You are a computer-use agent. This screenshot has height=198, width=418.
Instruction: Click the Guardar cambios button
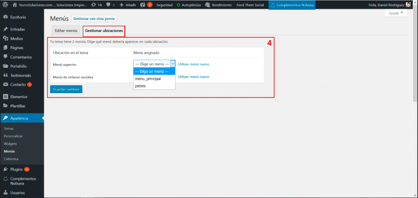pyautogui.click(x=66, y=89)
